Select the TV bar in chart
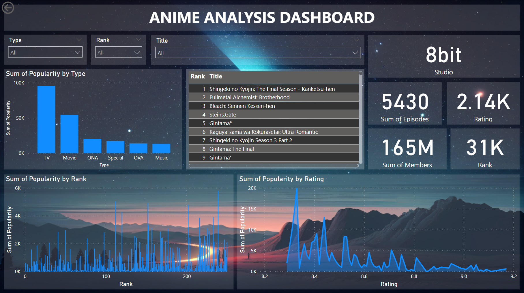 [46, 119]
